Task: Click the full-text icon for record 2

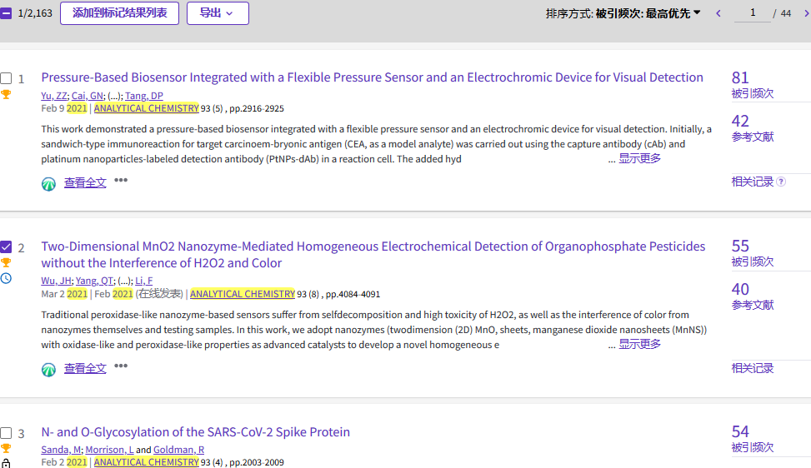Action: tap(49, 369)
